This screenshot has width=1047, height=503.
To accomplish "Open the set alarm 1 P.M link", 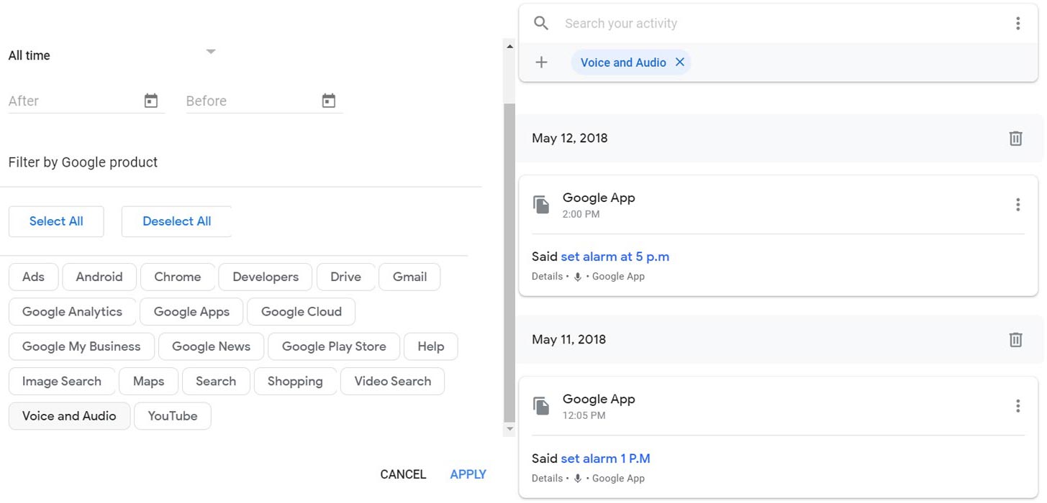I will point(605,458).
